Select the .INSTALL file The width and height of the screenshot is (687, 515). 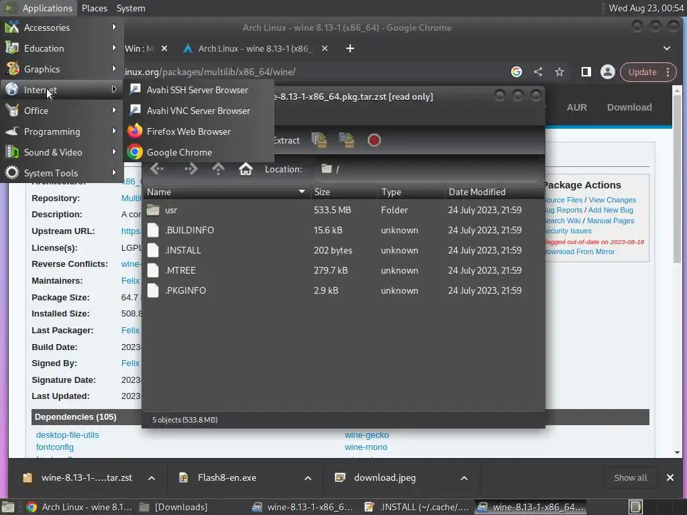point(343,251)
